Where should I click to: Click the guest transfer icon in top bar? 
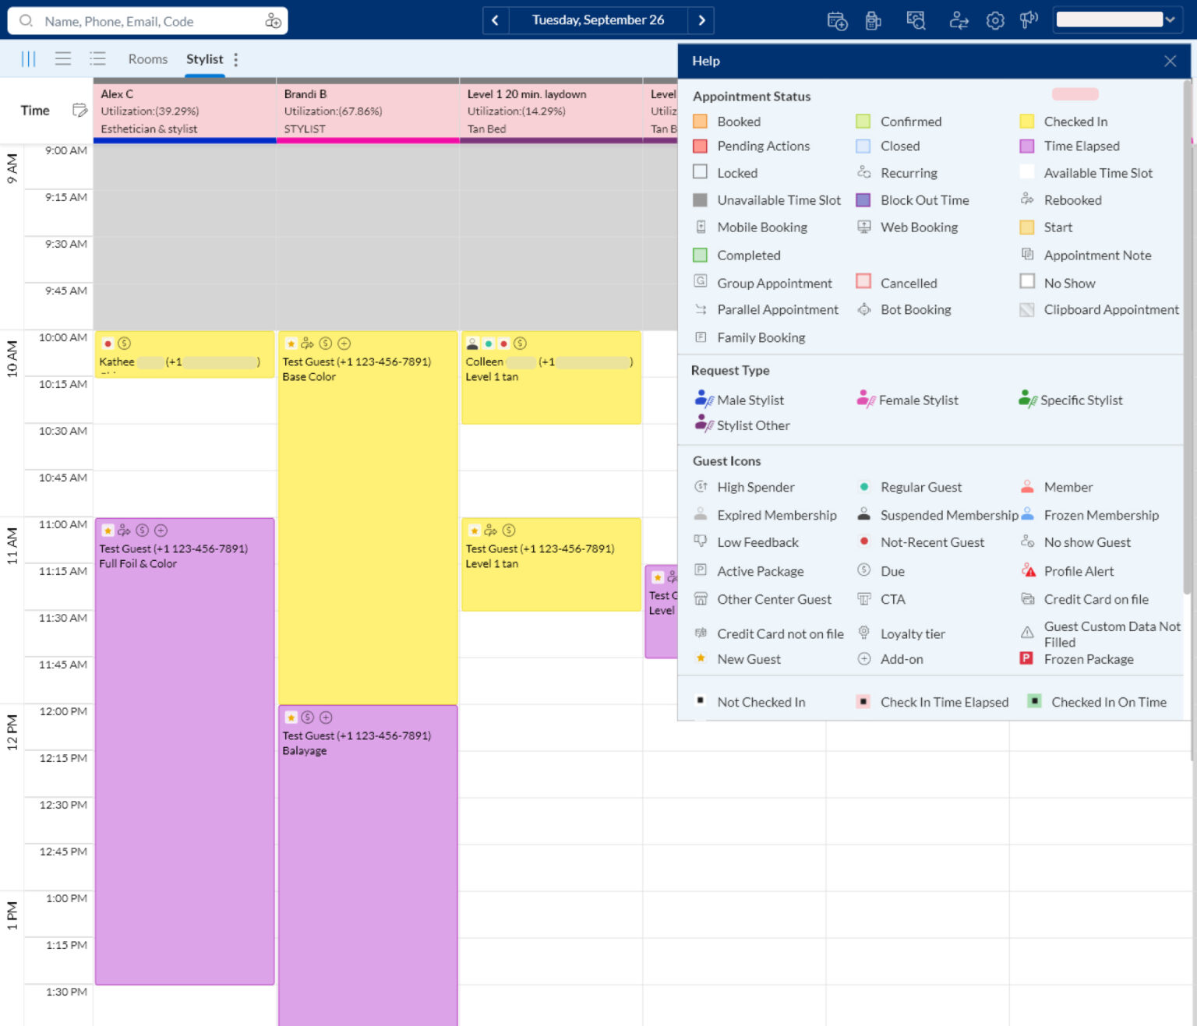[x=959, y=21]
